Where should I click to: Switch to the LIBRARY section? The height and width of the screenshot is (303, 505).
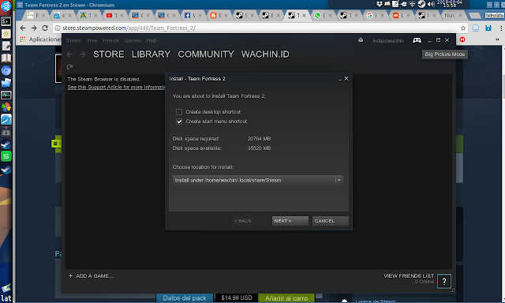151,54
